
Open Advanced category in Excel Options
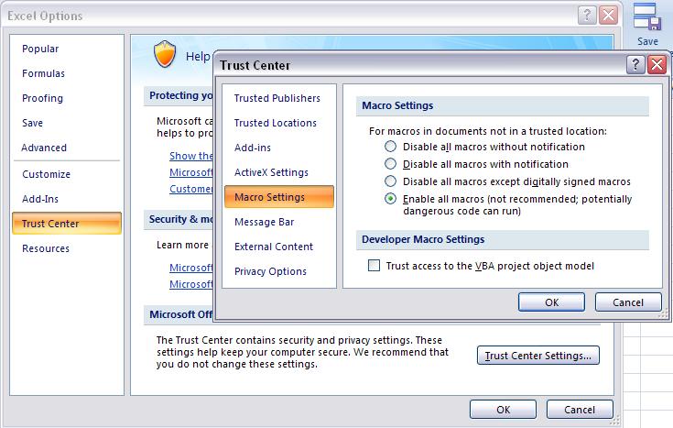pos(44,148)
